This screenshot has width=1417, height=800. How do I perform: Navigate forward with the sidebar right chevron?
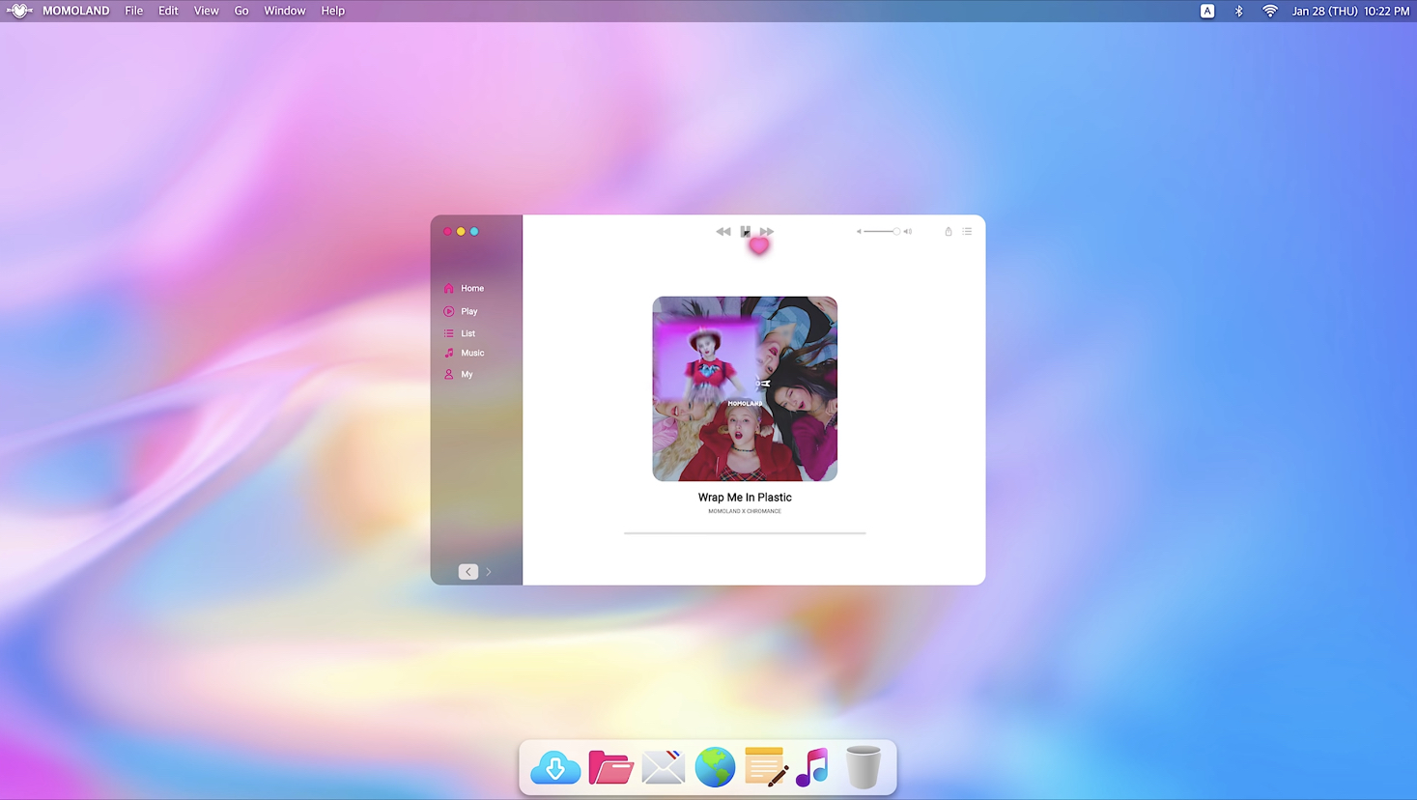tap(489, 572)
